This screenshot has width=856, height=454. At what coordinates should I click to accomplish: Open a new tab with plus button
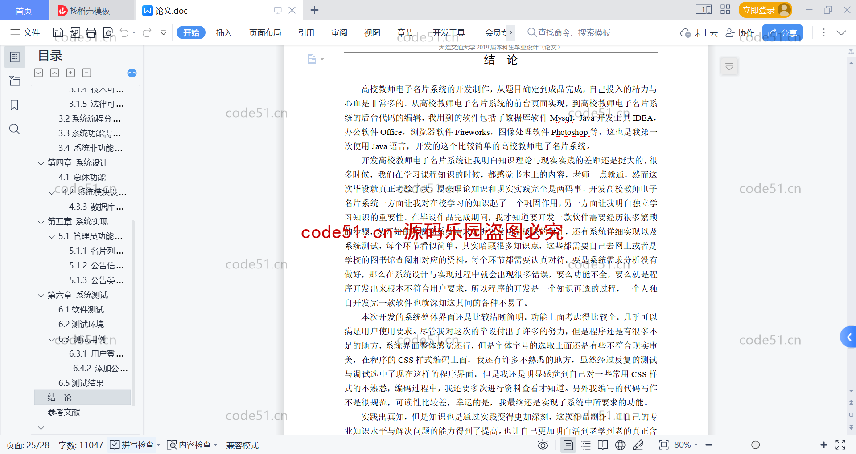click(314, 10)
